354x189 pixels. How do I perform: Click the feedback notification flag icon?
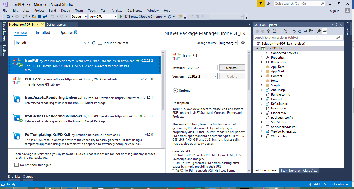tap(261, 3)
